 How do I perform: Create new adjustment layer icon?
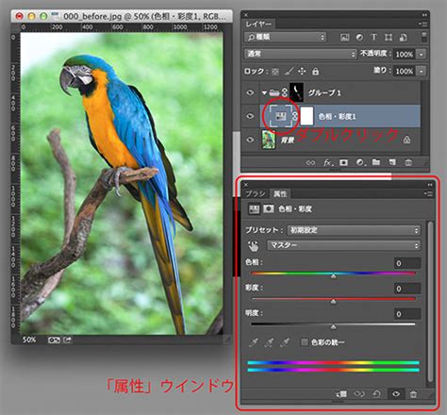360,162
